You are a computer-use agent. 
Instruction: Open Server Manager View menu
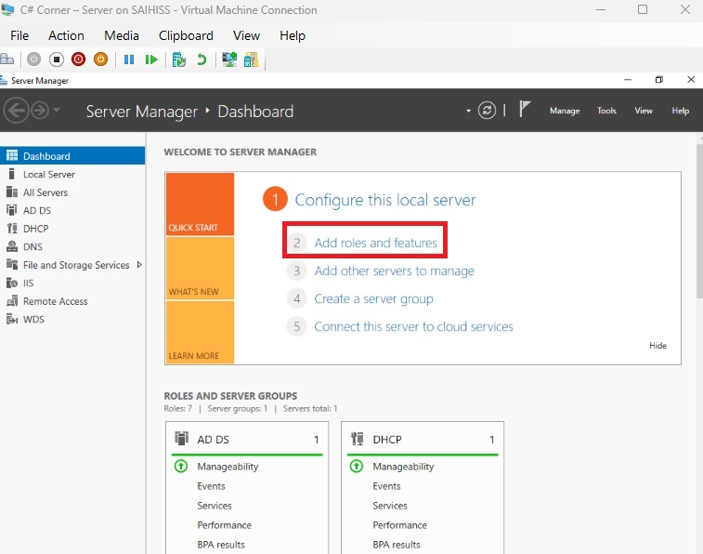pyautogui.click(x=644, y=111)
